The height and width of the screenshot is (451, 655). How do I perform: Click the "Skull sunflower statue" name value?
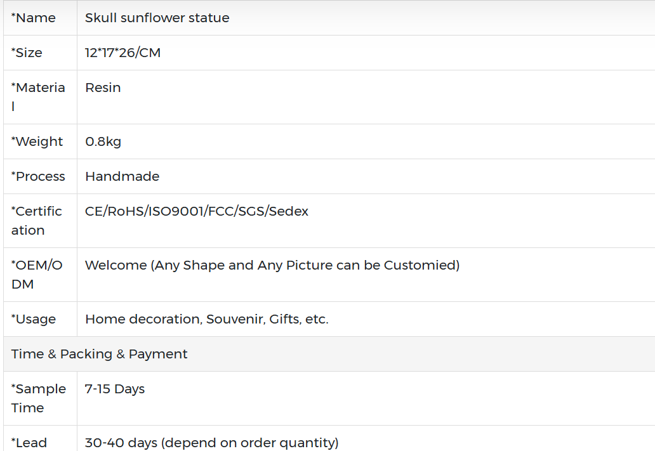(157, 18)
